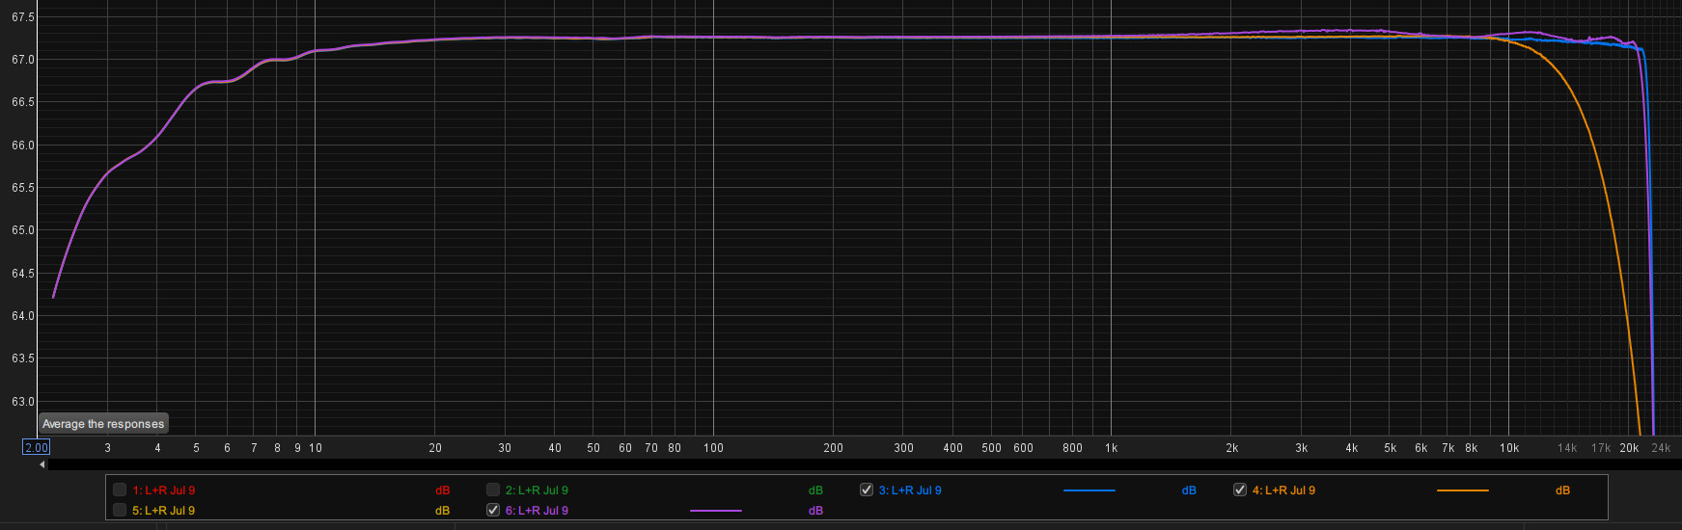Enable trace 1: L+R Jul 9 checkbox
This screenshot has height=530, width=1682.
pyautogui.click(x=120, y=490)
